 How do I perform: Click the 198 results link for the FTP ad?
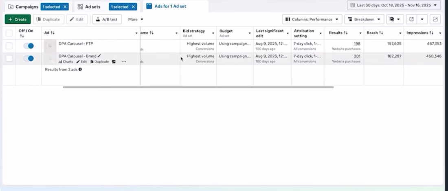357,43
